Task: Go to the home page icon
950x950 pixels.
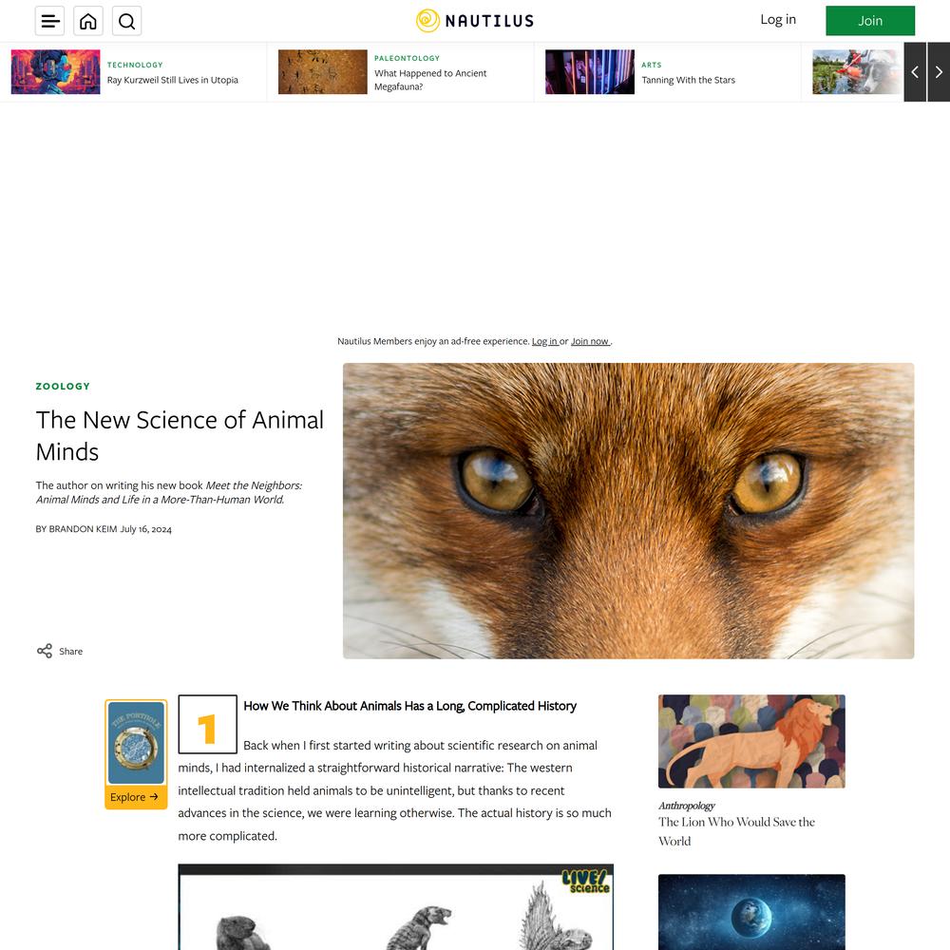Action: coord(87,21)
